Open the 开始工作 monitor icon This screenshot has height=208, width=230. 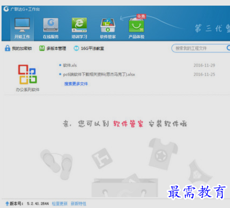22,25
